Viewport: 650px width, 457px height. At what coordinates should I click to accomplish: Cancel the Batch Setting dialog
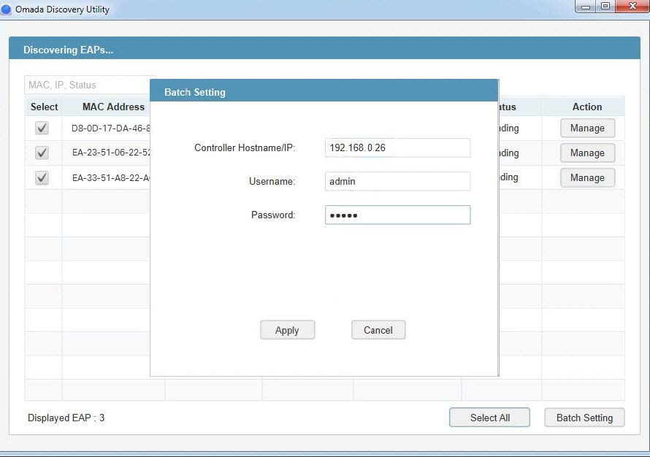point(378,330)
